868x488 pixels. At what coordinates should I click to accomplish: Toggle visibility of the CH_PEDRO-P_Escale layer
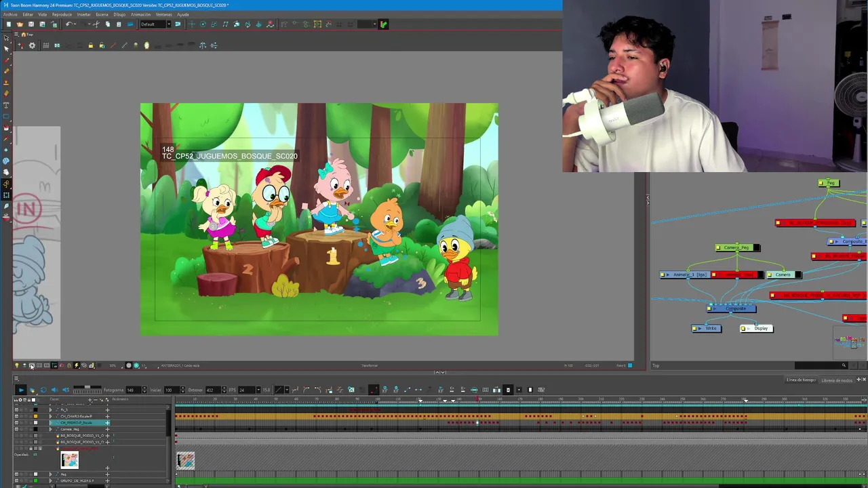click(x=16, y=423)
